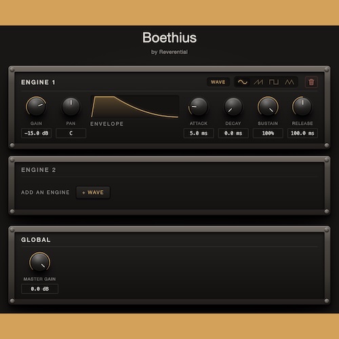Image resolution: width=339 pixels, height=339 pixels.
Task: Click the MASTER GAIN label
Action: [39, 279]
